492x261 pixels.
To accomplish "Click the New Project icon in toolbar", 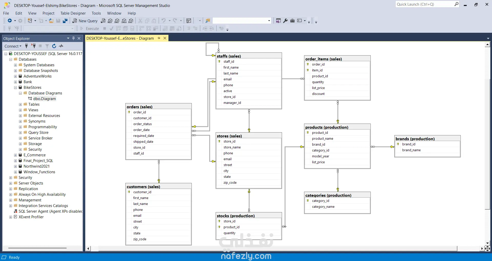I will (30, 21).
